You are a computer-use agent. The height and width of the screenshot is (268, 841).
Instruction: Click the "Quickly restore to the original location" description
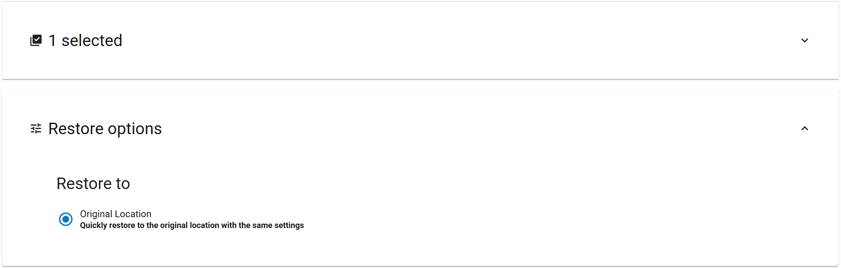[x=149, y=225]
